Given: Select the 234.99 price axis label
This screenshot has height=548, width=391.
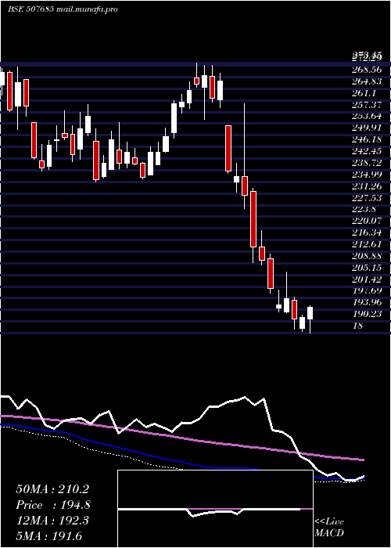Looking at the screenshot, I should 366,175.
